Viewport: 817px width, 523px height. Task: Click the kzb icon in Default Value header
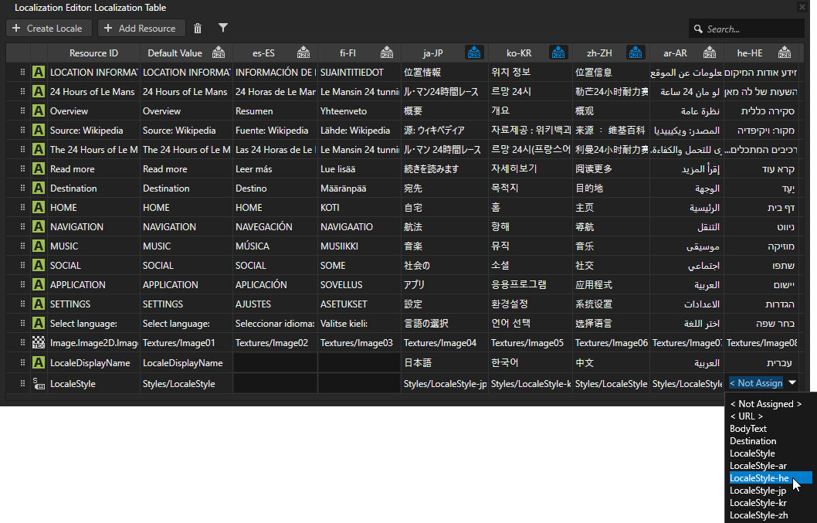219,53
